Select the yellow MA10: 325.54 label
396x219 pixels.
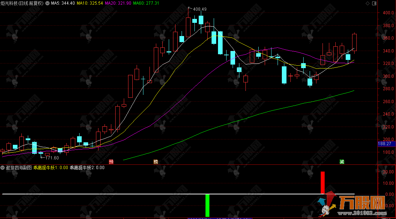pos(91,3)
